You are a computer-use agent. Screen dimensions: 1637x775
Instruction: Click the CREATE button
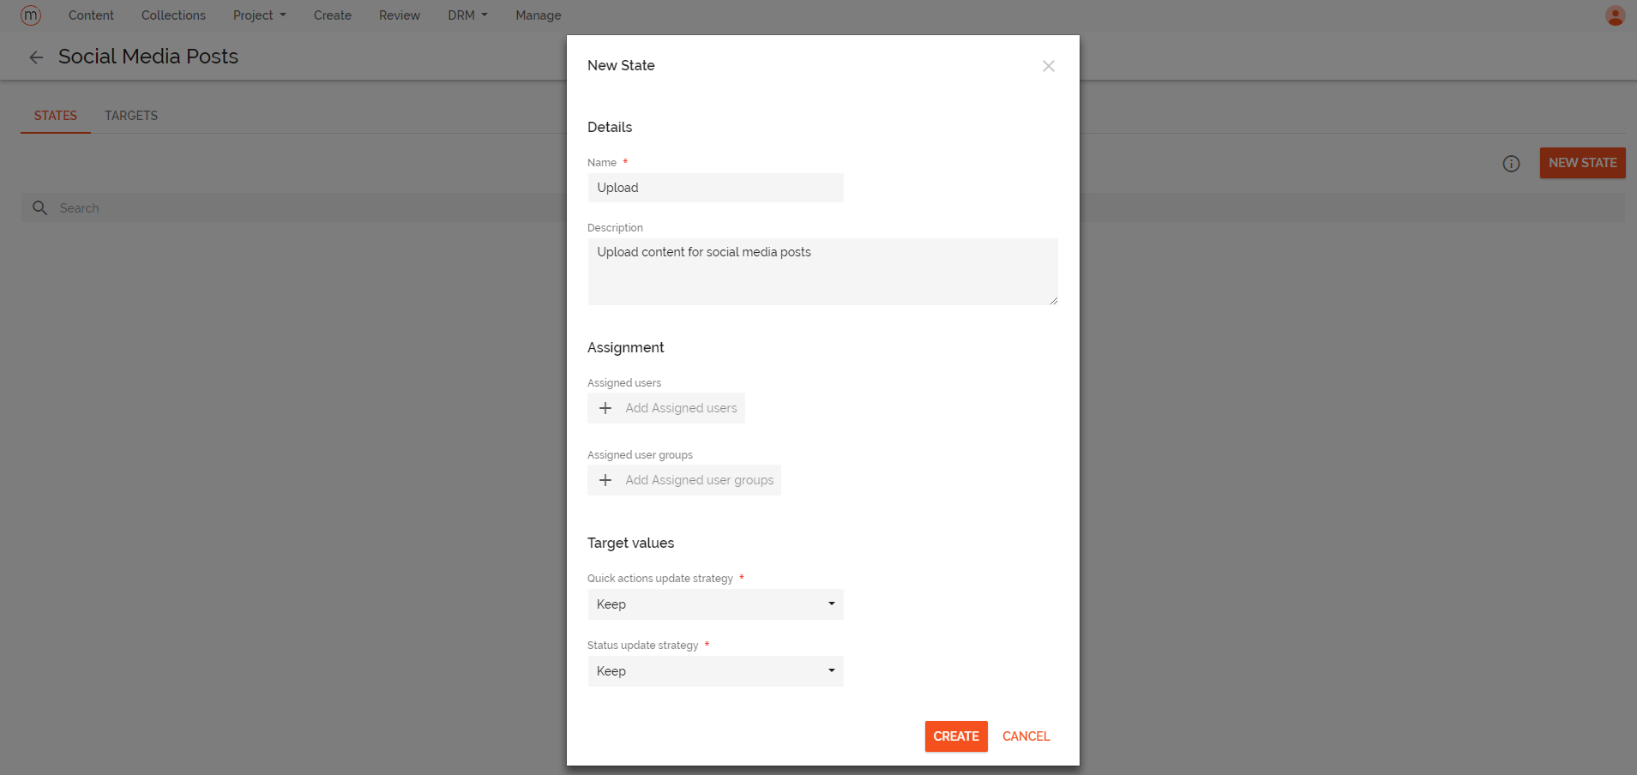[x=956, y=736]
